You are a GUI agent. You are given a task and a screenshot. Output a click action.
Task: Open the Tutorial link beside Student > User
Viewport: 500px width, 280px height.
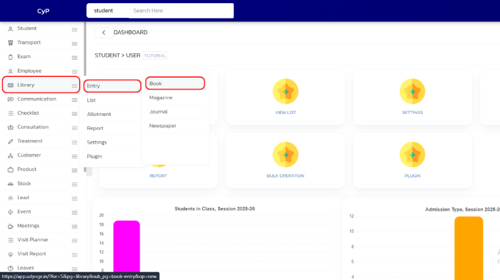click(155, 56)
